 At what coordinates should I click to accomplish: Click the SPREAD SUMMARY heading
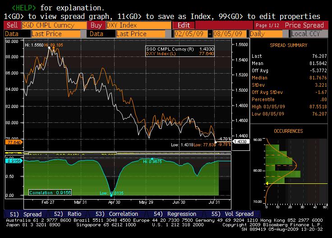pos(288,45)
